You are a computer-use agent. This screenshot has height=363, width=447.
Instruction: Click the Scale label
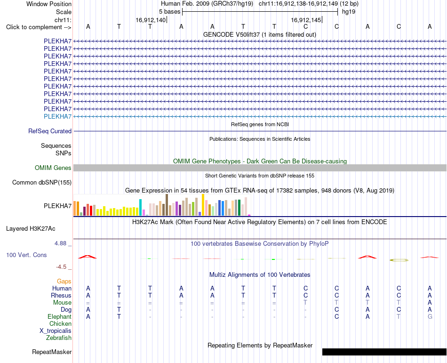pyautogui.click(x=64, y=12)
